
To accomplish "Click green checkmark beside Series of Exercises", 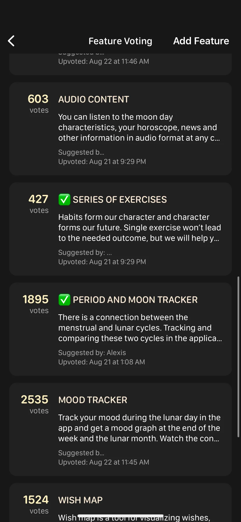I will (64, 200).
